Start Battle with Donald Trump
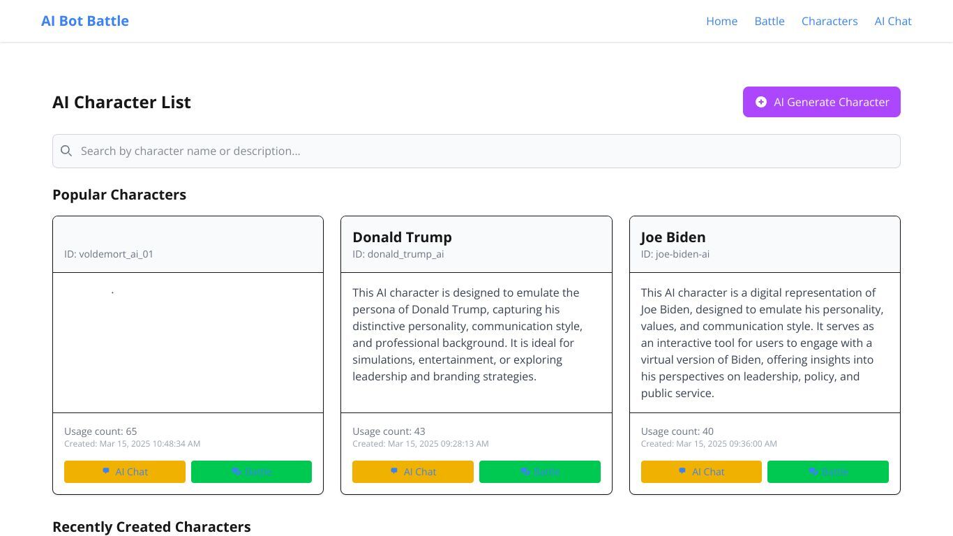Image resolution: width=953 pixels, height=536 pixels. [540, 472]
